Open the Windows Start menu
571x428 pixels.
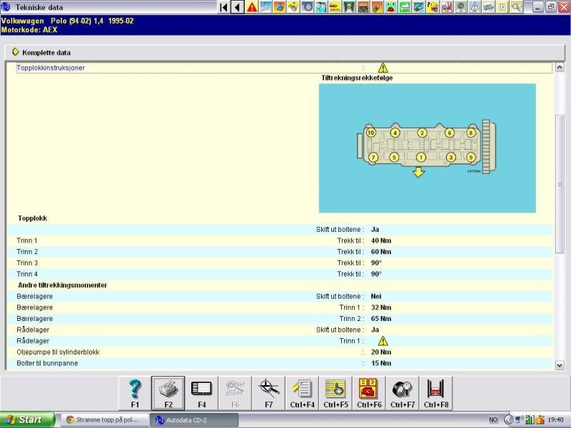[x=27, y=419]
